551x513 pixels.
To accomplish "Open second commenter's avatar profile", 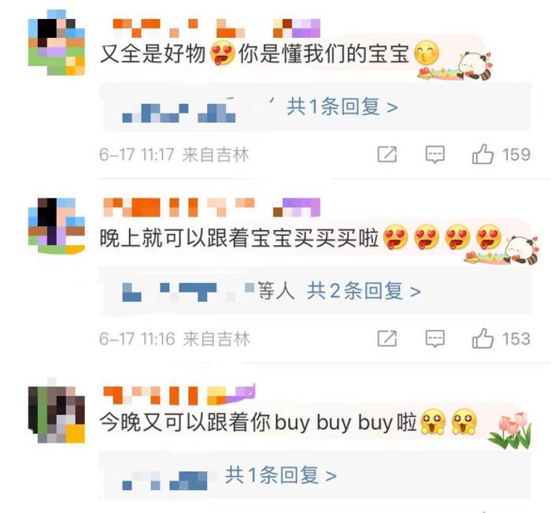I will [56, 225].
